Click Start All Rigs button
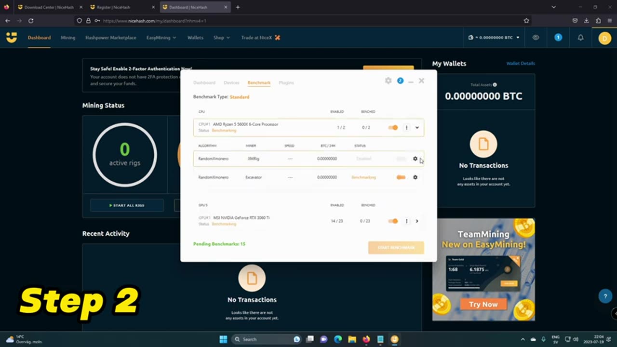617x347 pixels. 127,205
